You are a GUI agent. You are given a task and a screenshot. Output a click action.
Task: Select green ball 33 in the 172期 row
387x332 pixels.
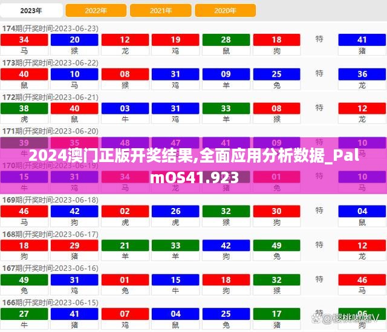[x=226, y=108]
